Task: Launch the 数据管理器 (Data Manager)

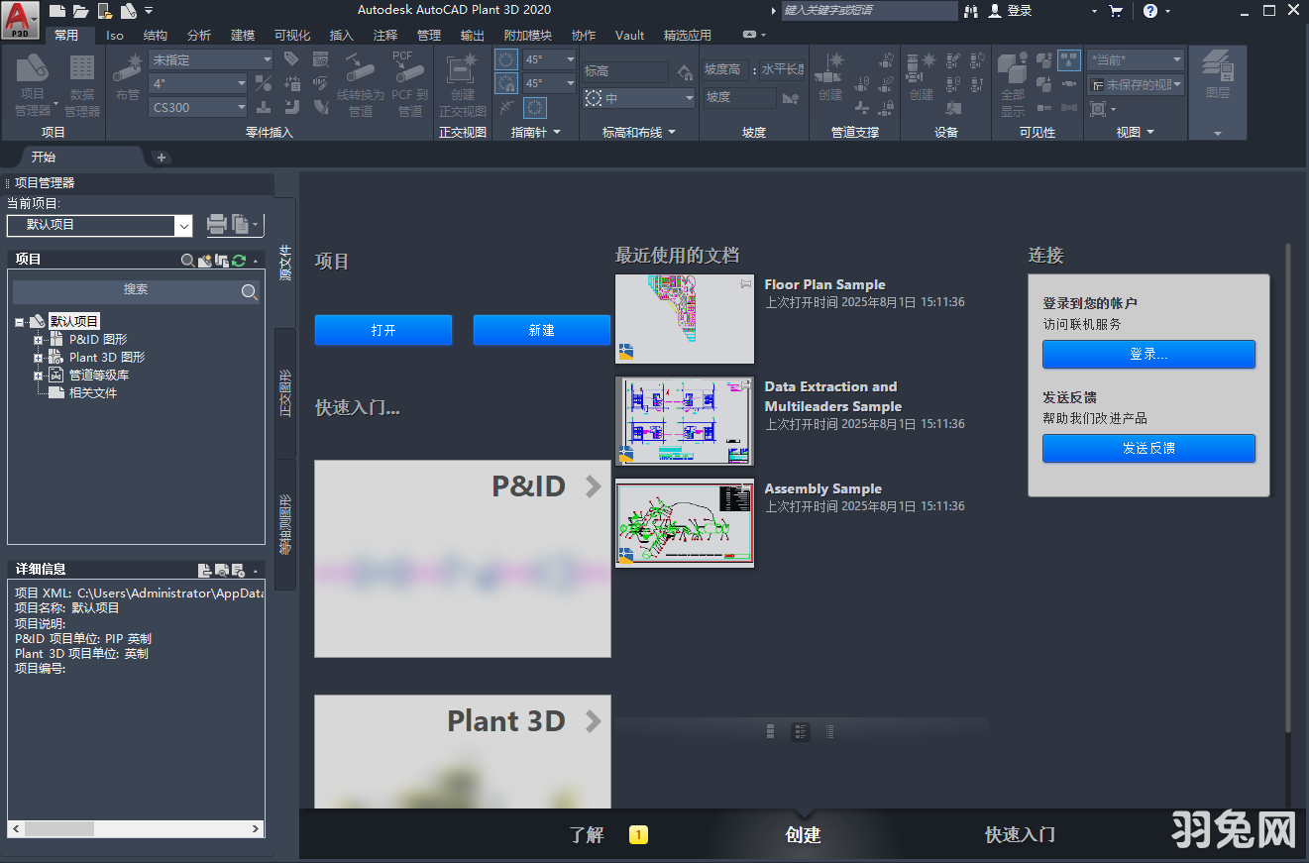Action: 80,81
